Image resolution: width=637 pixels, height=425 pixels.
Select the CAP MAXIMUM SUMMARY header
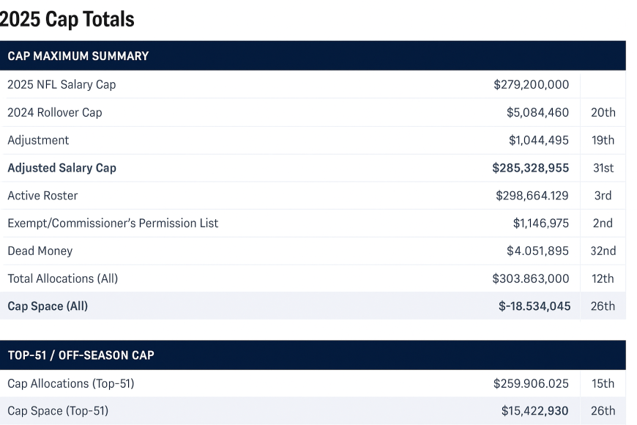pos(78,56)
